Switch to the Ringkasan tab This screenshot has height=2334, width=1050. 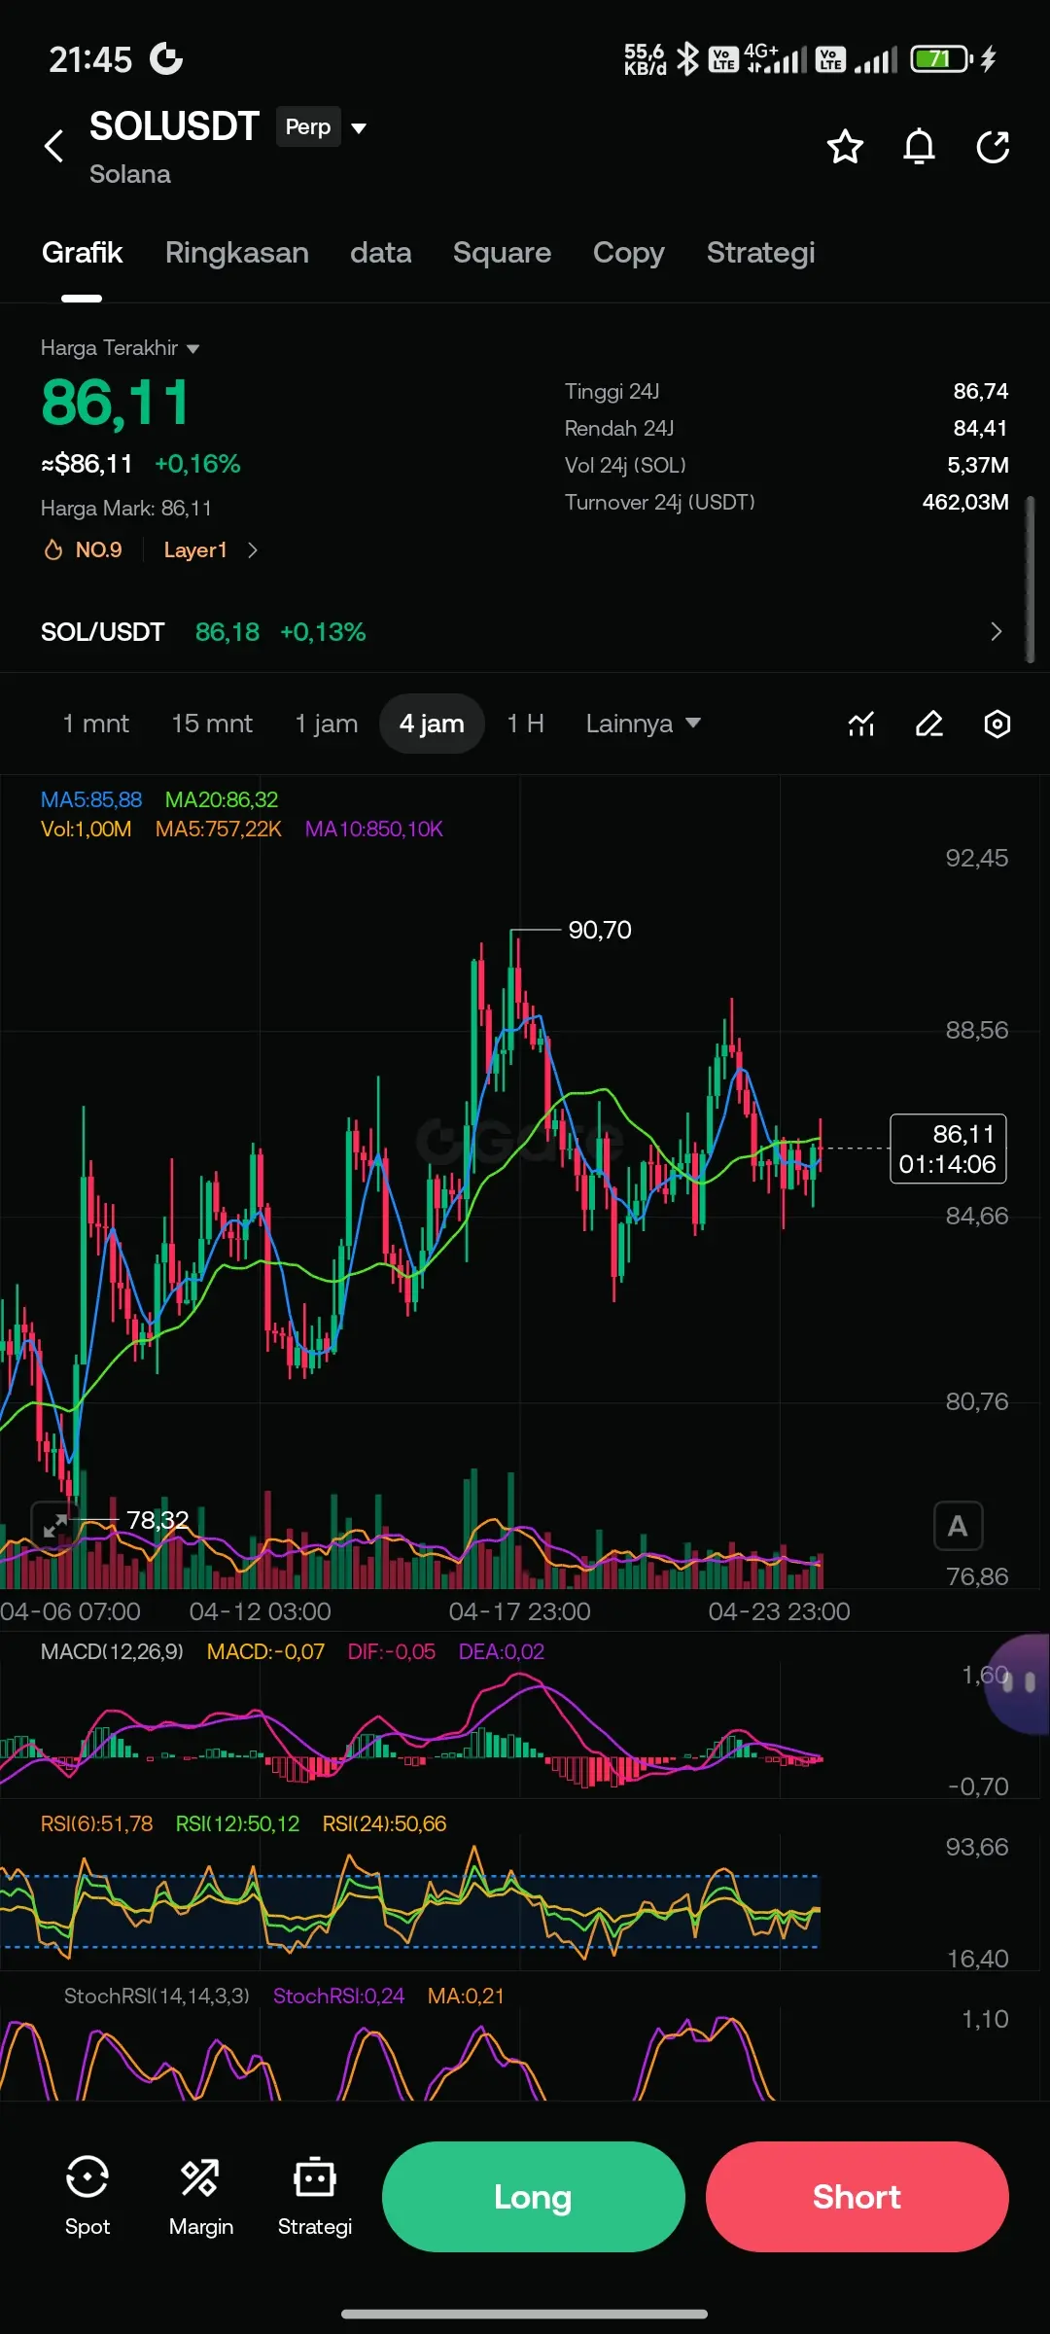[236, 253]
